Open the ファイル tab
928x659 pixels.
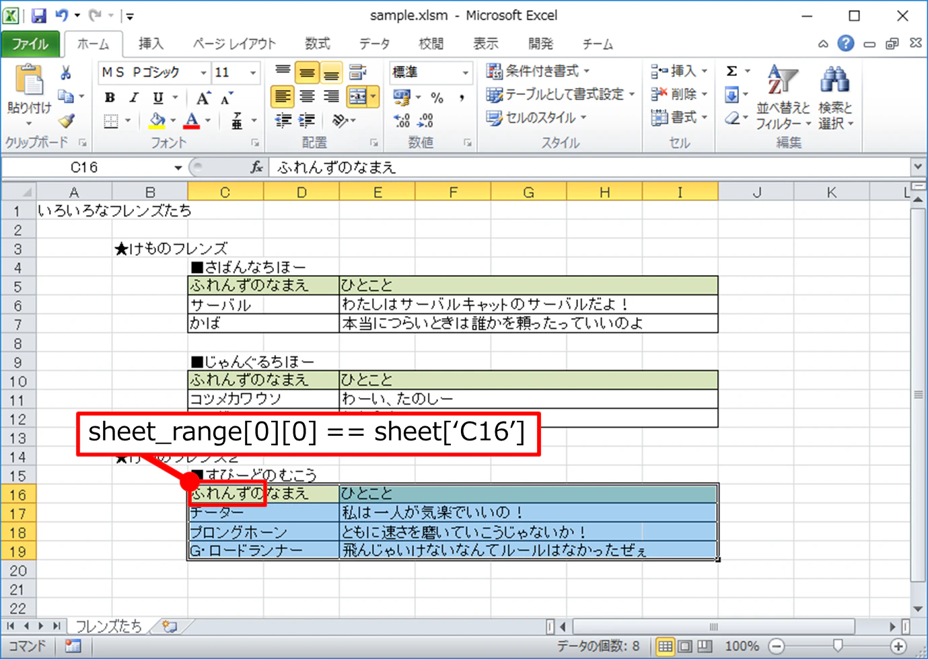pyautogui.click(x=30, y=44)
